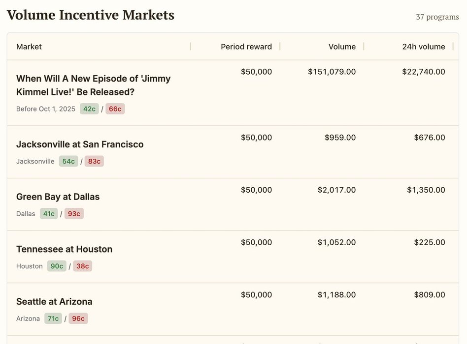Select the red 83c price chip
Image resolution: width=467 pixels, height=344 pixels.
94,161
